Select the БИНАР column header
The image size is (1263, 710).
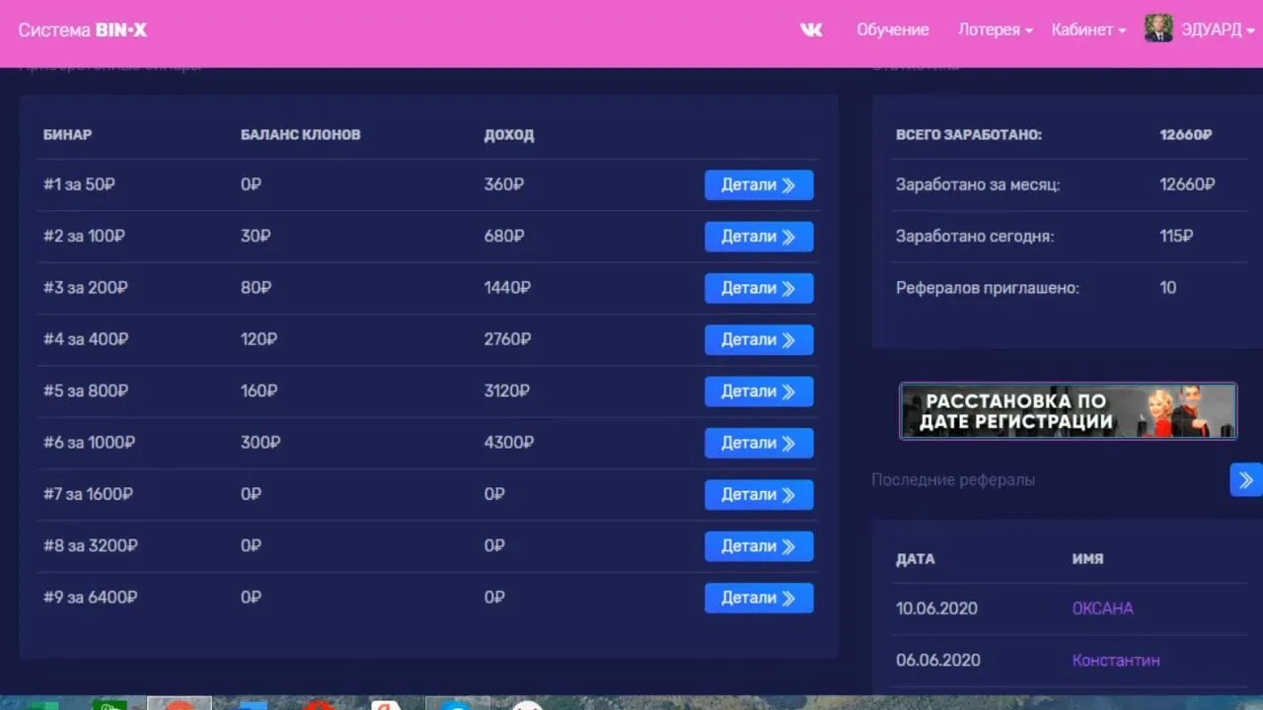click(x=67, y=135)
